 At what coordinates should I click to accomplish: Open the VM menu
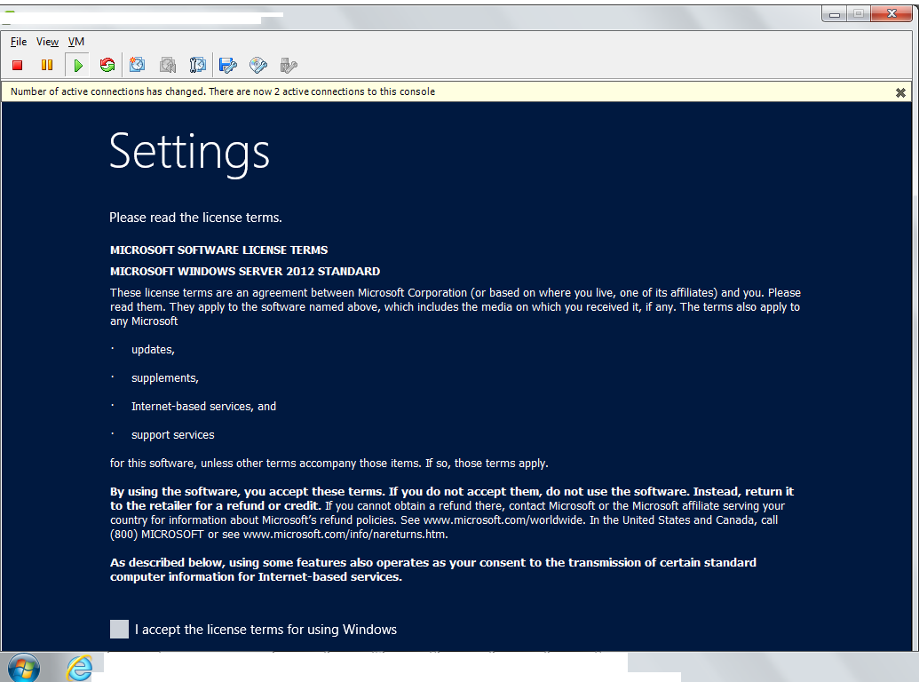click(x=76, y=42)
